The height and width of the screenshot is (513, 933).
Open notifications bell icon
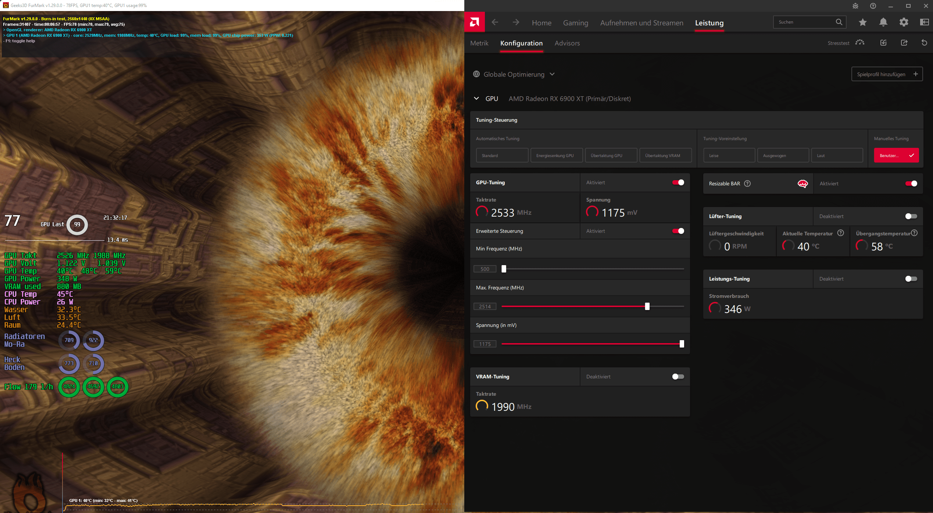[x=883, y=22]
